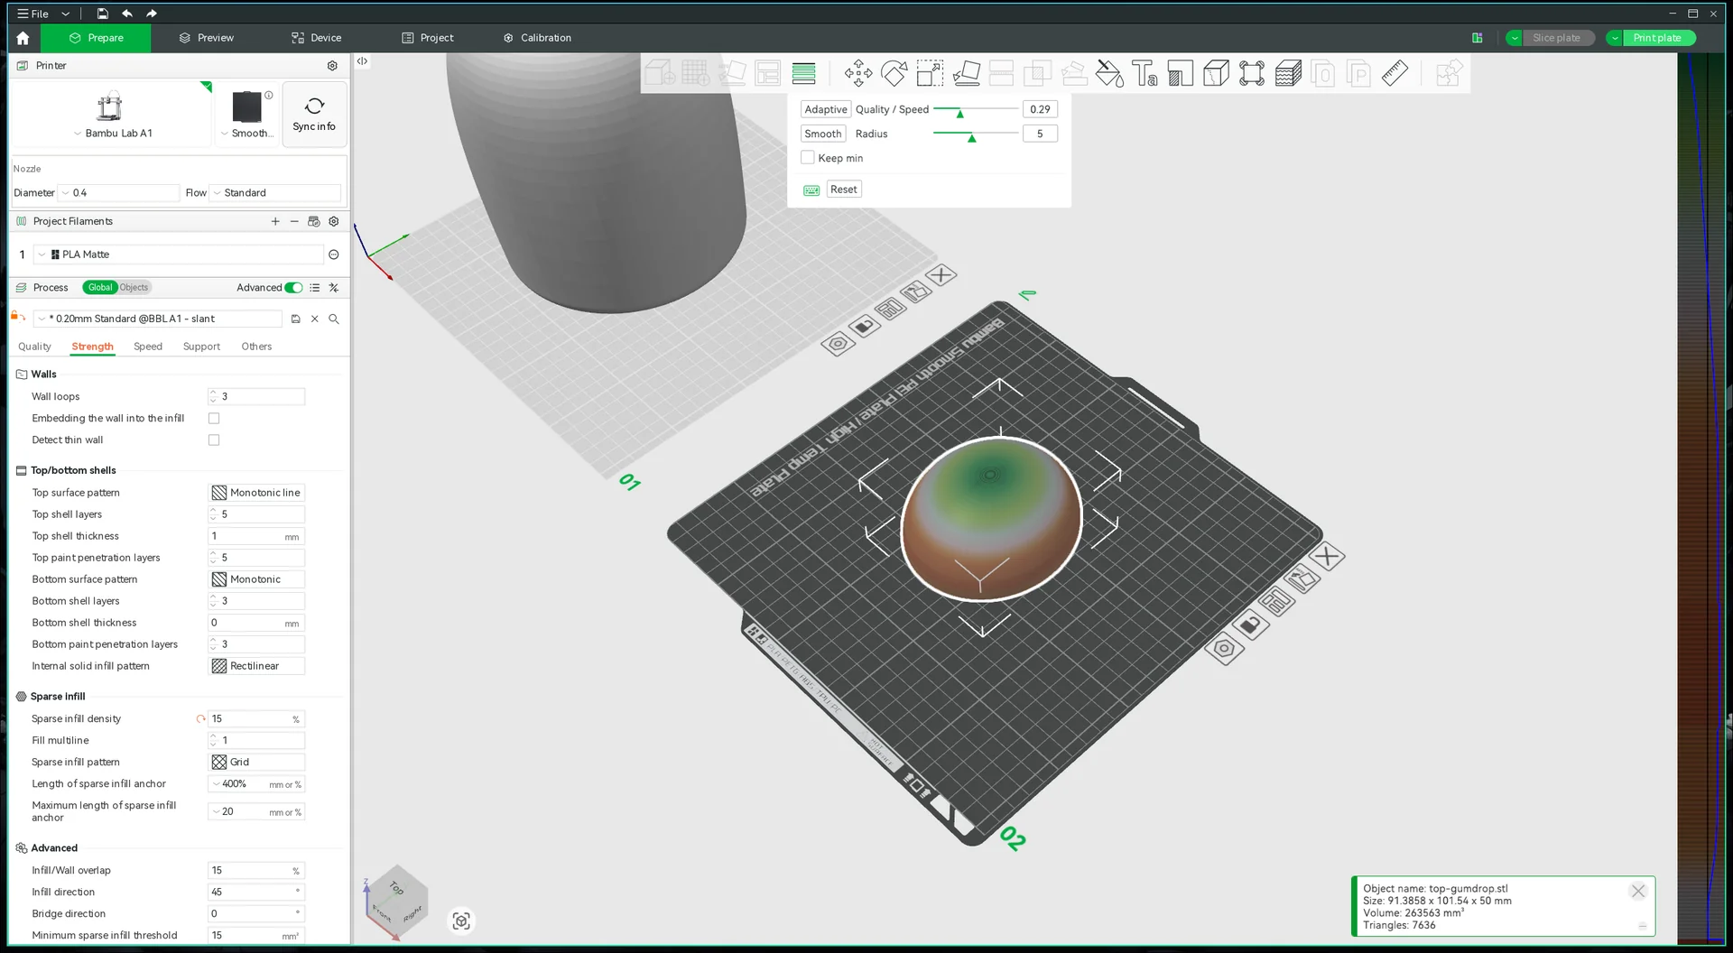
Task: Activate the Scale tool
Action: click(930, 73)
